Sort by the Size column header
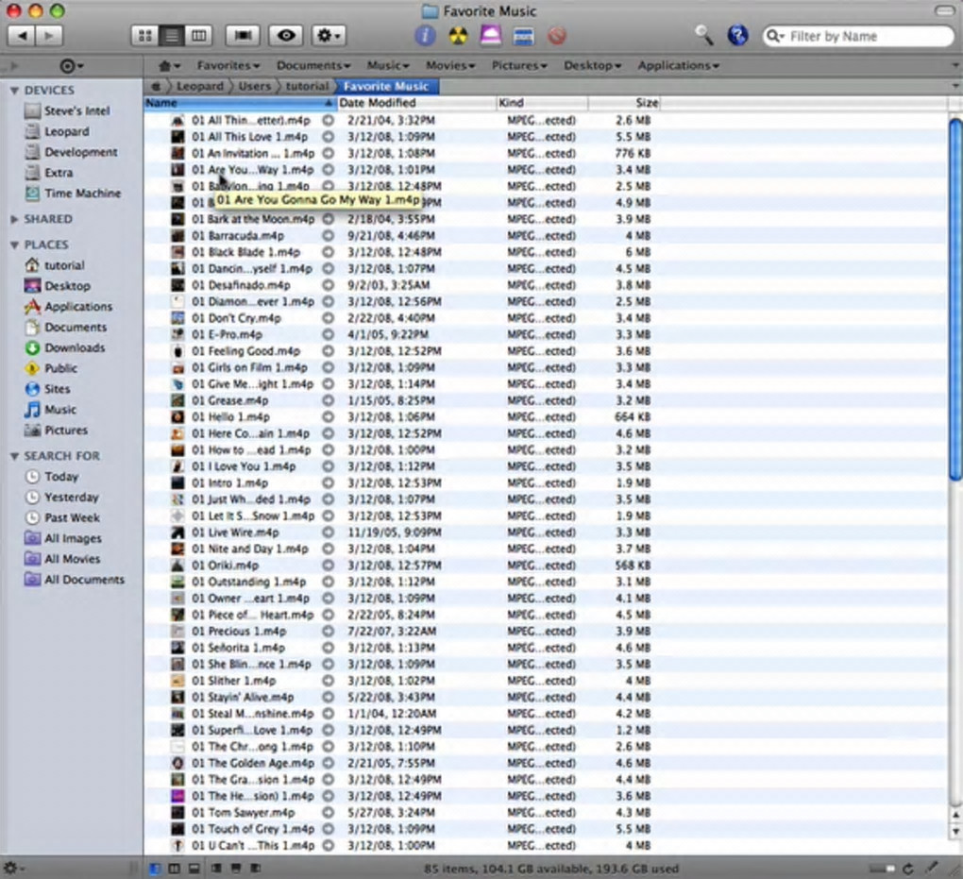This screenshot has height=879, width=963. pyautogui.click(x=624, y=103)
